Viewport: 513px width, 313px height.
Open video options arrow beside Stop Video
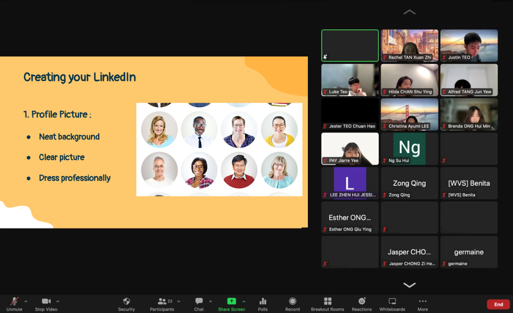pos(58,301)
